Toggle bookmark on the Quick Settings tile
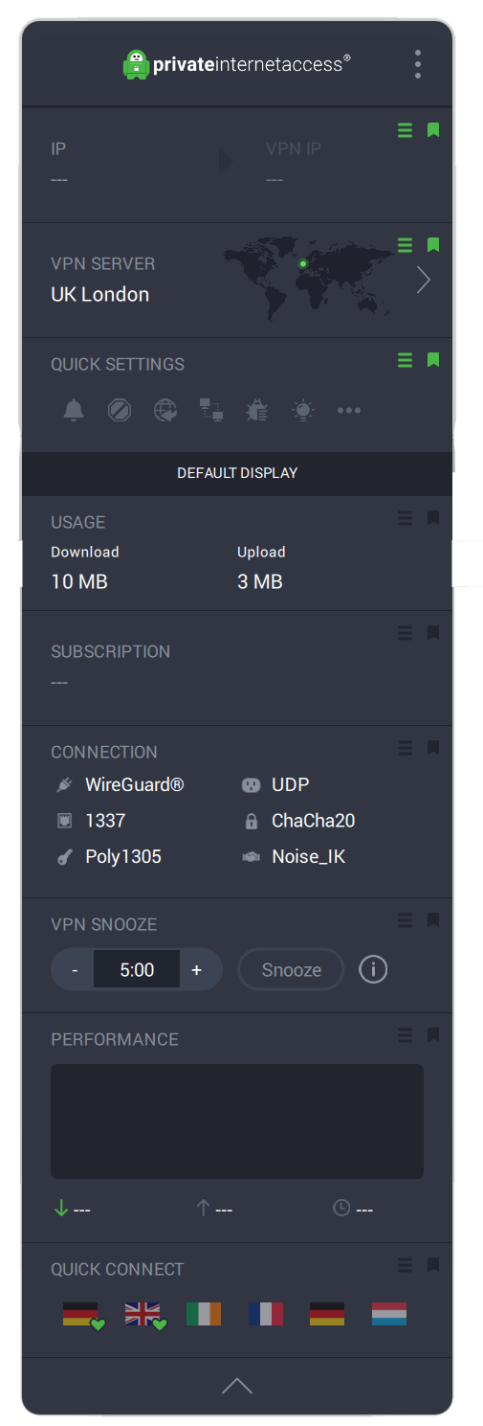The image size is (483, 1426). point(433,360)
